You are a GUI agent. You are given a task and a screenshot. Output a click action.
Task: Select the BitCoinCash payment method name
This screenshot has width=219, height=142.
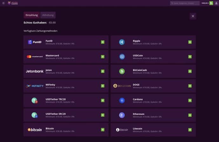pyautogui.click(x=140, y=70)
